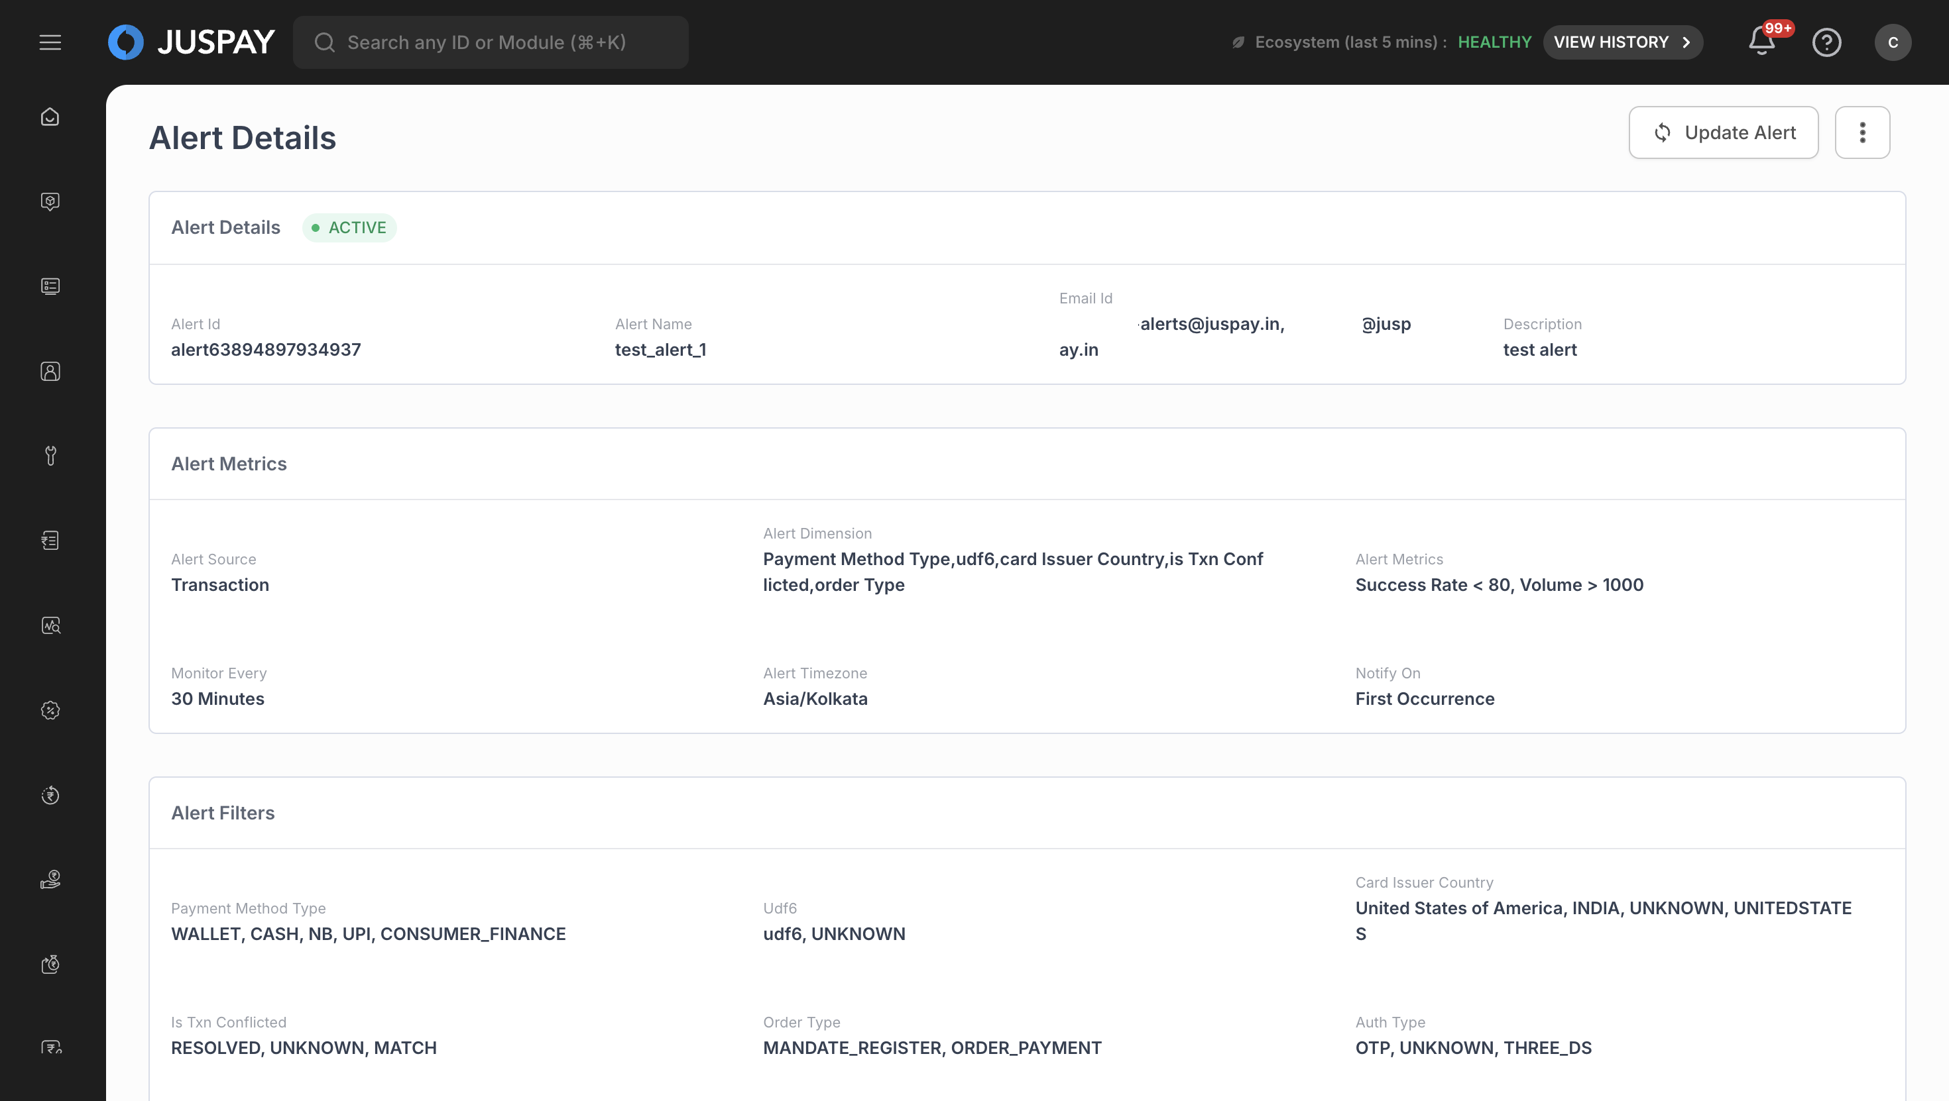Click the percent offers badge sidebar icon
Viewport: 1949px width, 1101px height.
click(50, 710)
